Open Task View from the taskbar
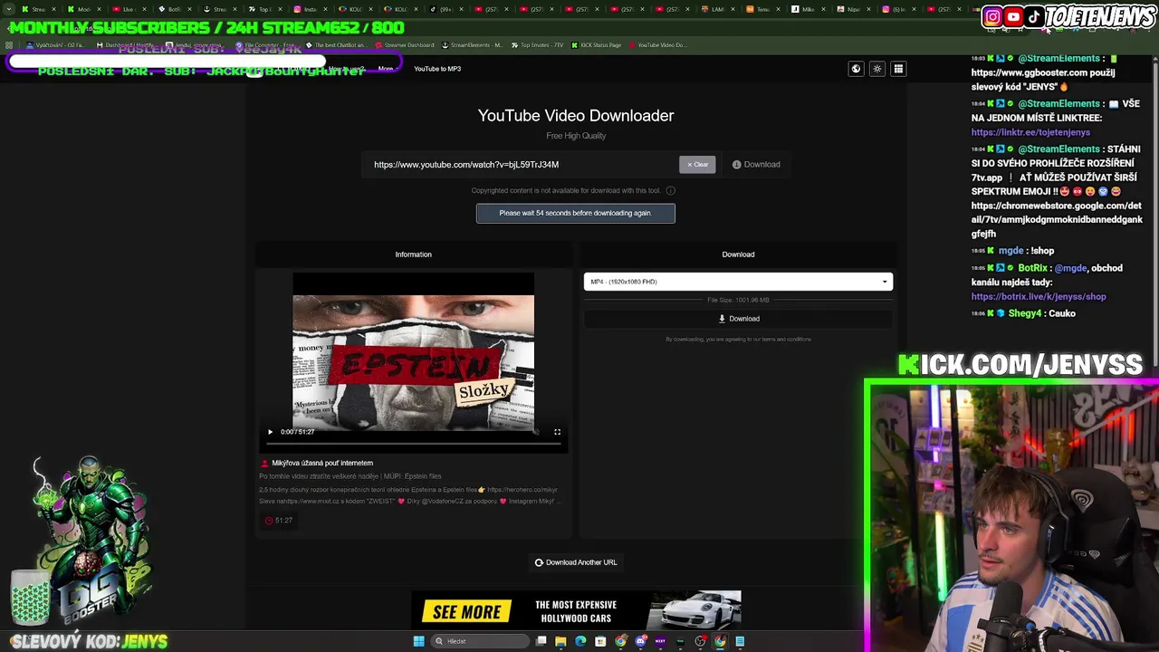 click(x=541, y=641)
